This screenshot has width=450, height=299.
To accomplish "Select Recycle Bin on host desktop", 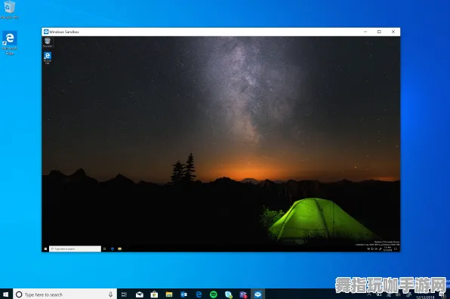I will coord(10,10).
